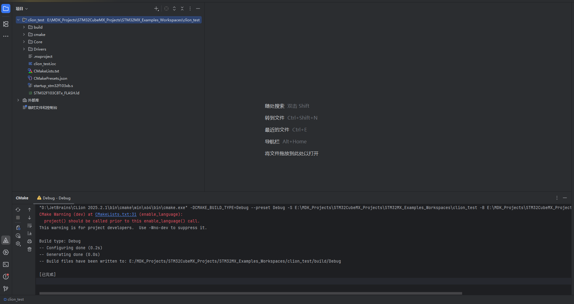Select the STM32F103C8Tx_FLASH.ld file
The width and height of the screenshot is (574, 304).
56,93
